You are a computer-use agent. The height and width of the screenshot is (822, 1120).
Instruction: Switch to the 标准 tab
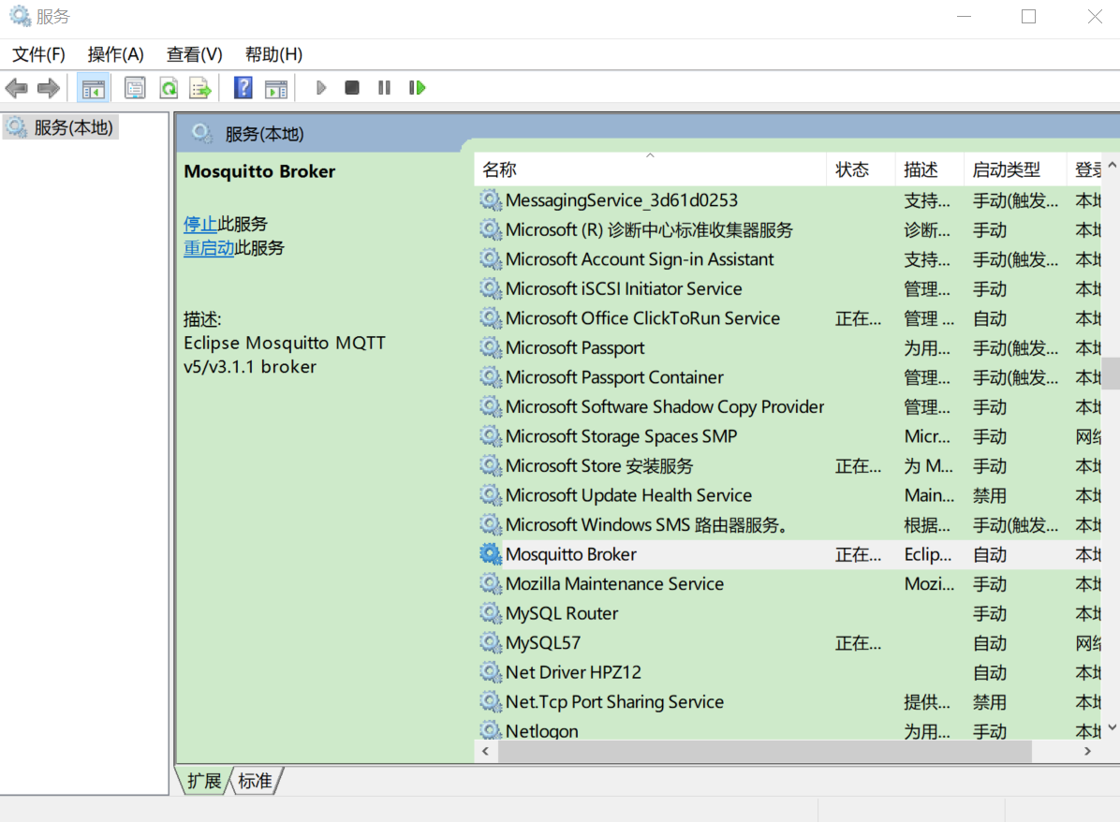click(255, 781)
